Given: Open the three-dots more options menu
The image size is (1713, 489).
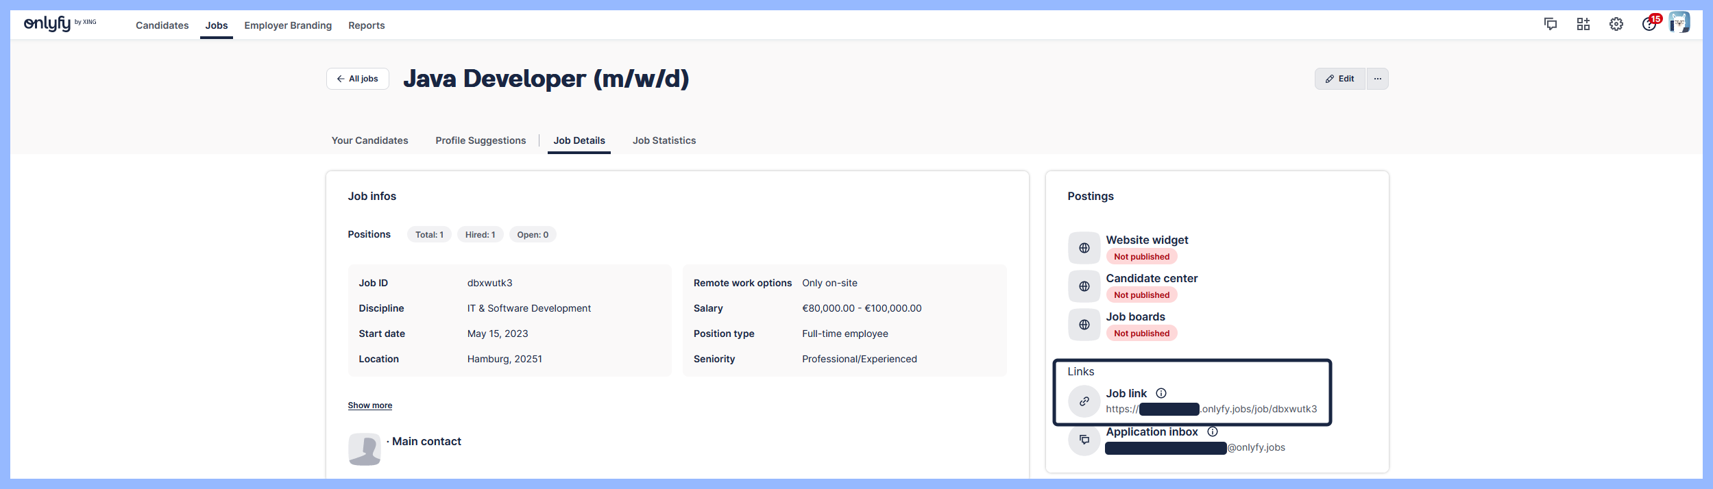Looking at the screenshot, I should click(1377, 79).
